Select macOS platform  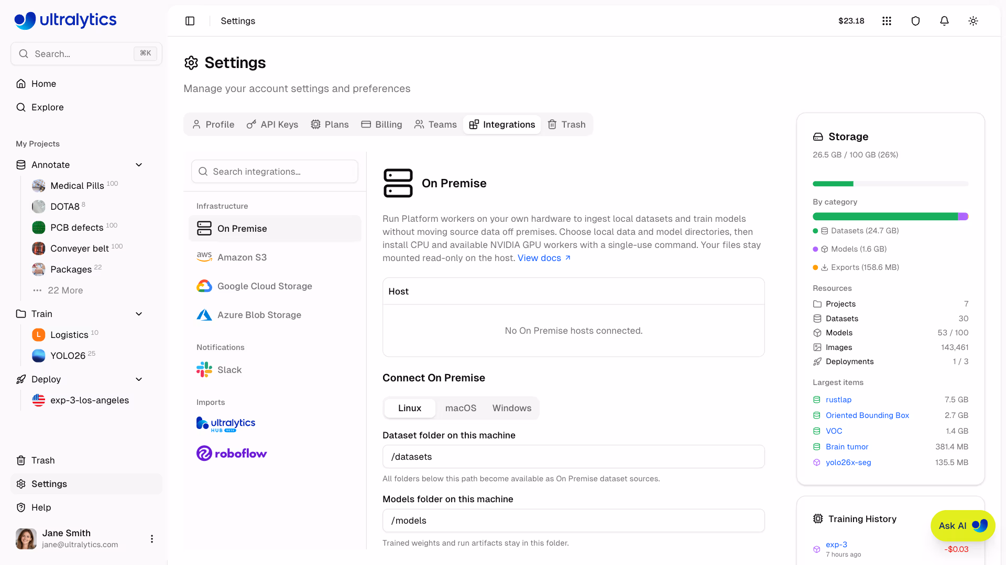pyautogui.click(x=461, y=408)
